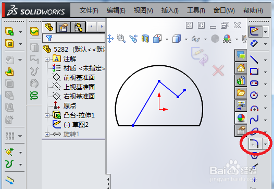Select the 3 Point Arc tool
The height and width of the screenshot is (189, 274).
pyautogui.click(x=254, y=108)
